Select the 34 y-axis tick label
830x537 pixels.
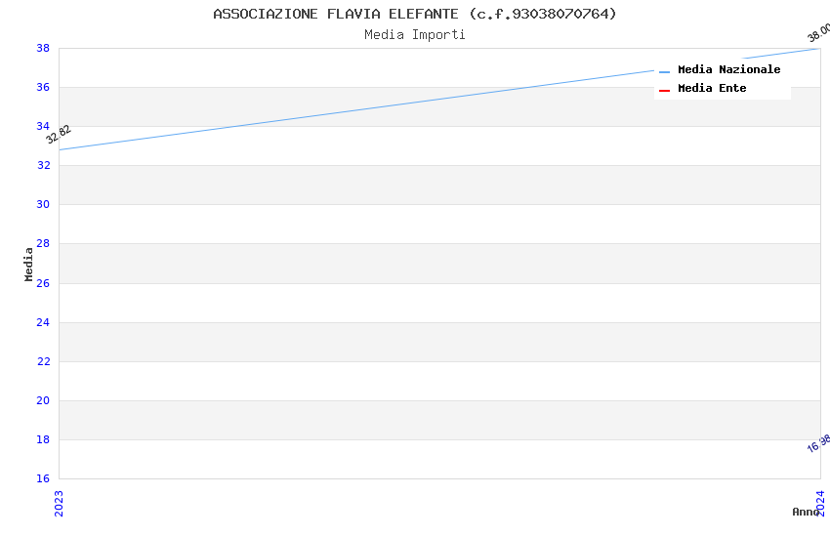coord(43,127)
